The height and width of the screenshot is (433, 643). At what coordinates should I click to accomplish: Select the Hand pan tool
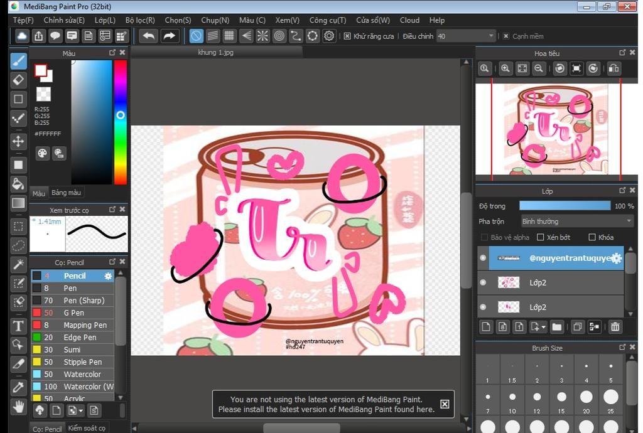coord(18,407)
